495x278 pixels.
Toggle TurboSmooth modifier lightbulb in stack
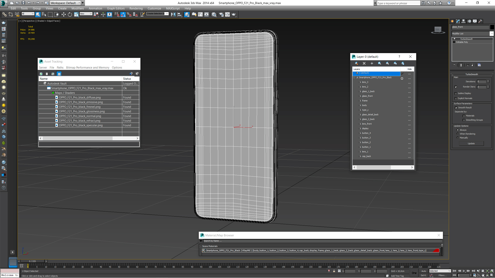[454, 39]
